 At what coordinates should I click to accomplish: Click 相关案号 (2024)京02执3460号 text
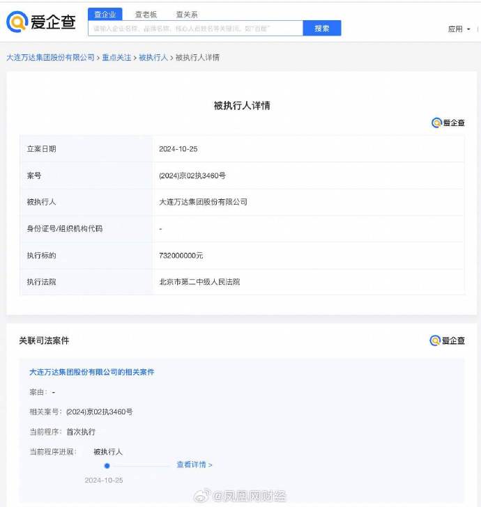100,412
